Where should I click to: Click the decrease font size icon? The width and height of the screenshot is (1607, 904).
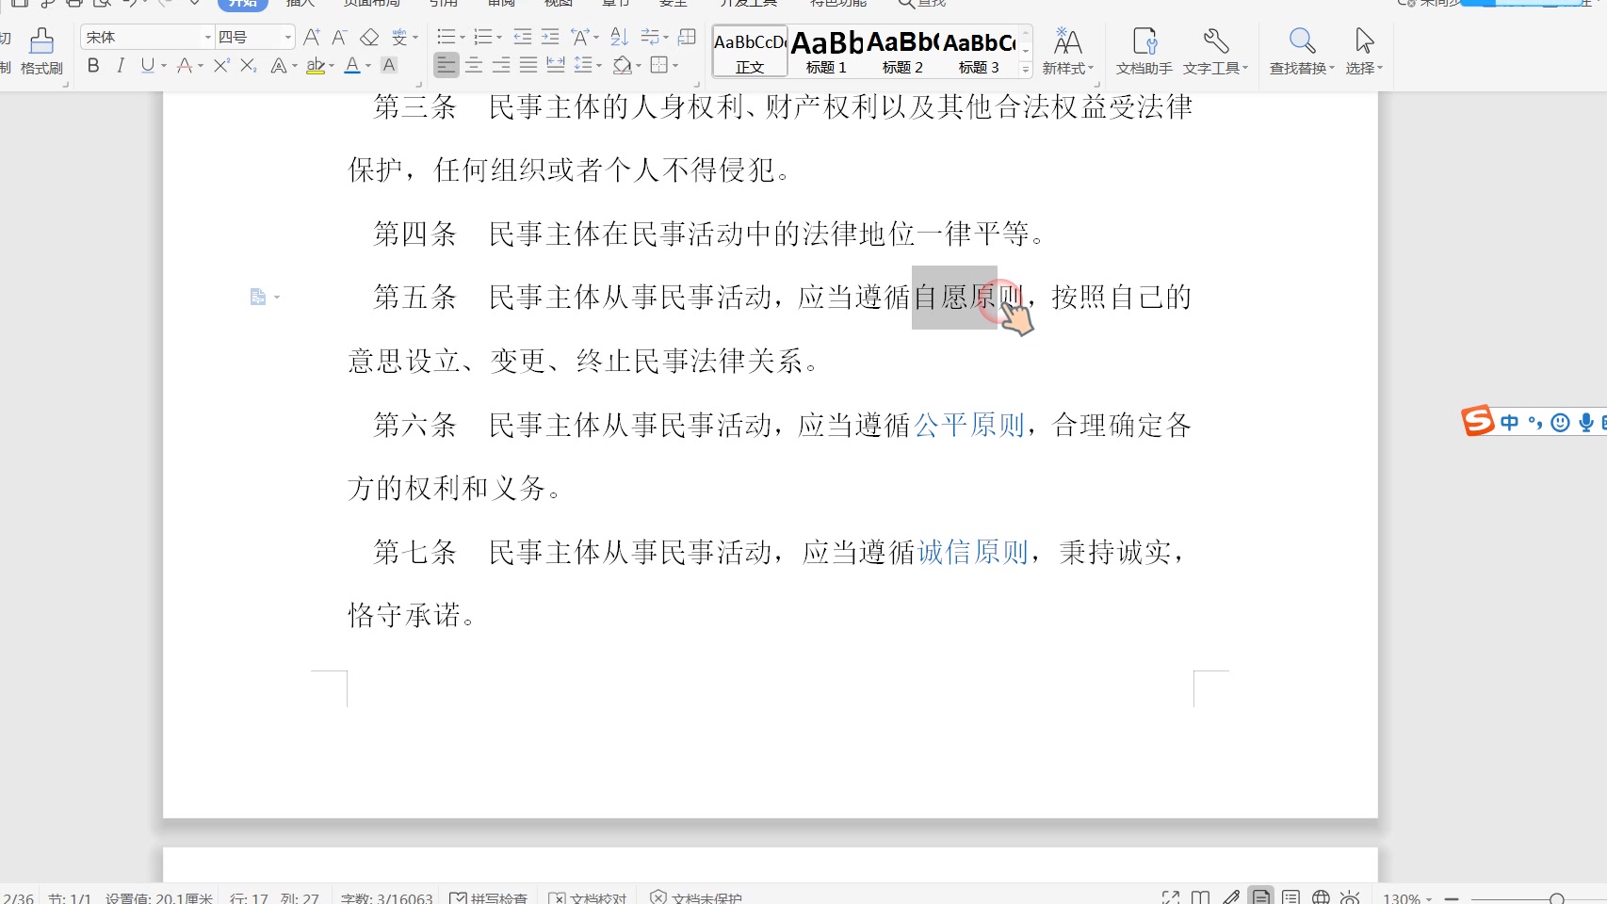(340, 37)
